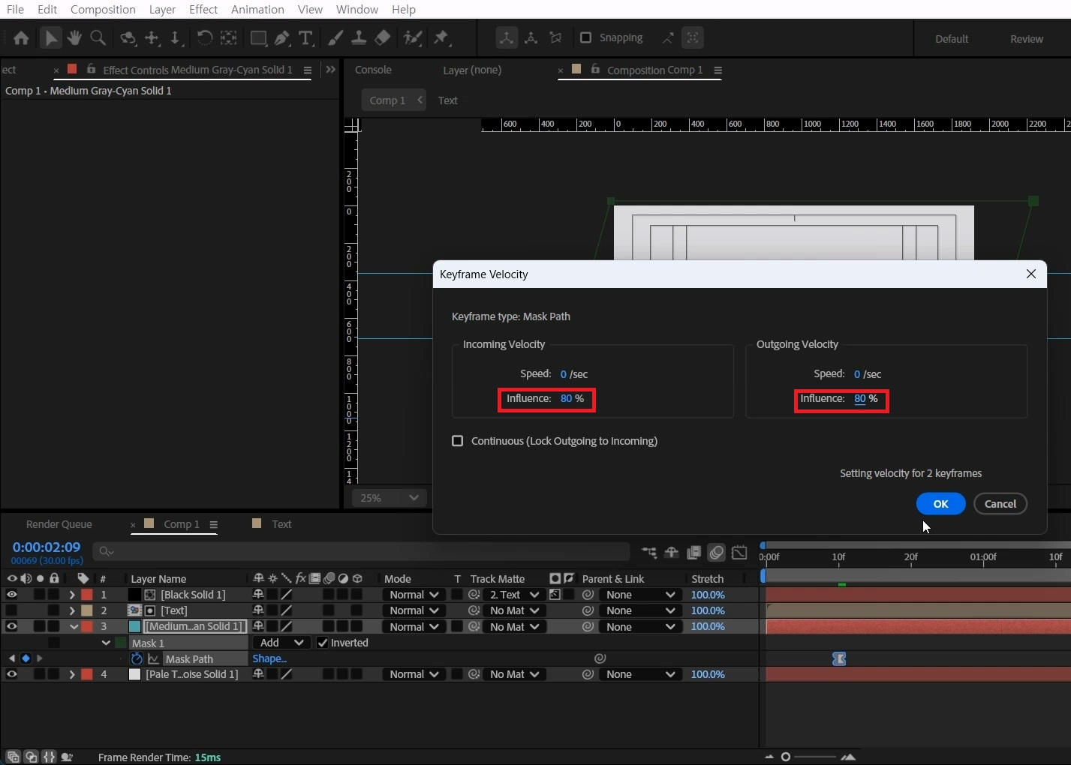Select the Orbit camera tool
Viewport: 1071px width, 765px height.
[128, 37]
